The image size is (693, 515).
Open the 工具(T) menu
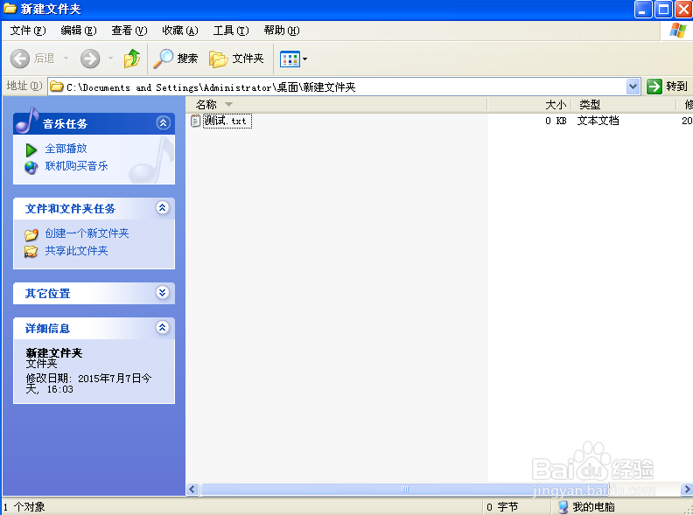pos(231,31)
